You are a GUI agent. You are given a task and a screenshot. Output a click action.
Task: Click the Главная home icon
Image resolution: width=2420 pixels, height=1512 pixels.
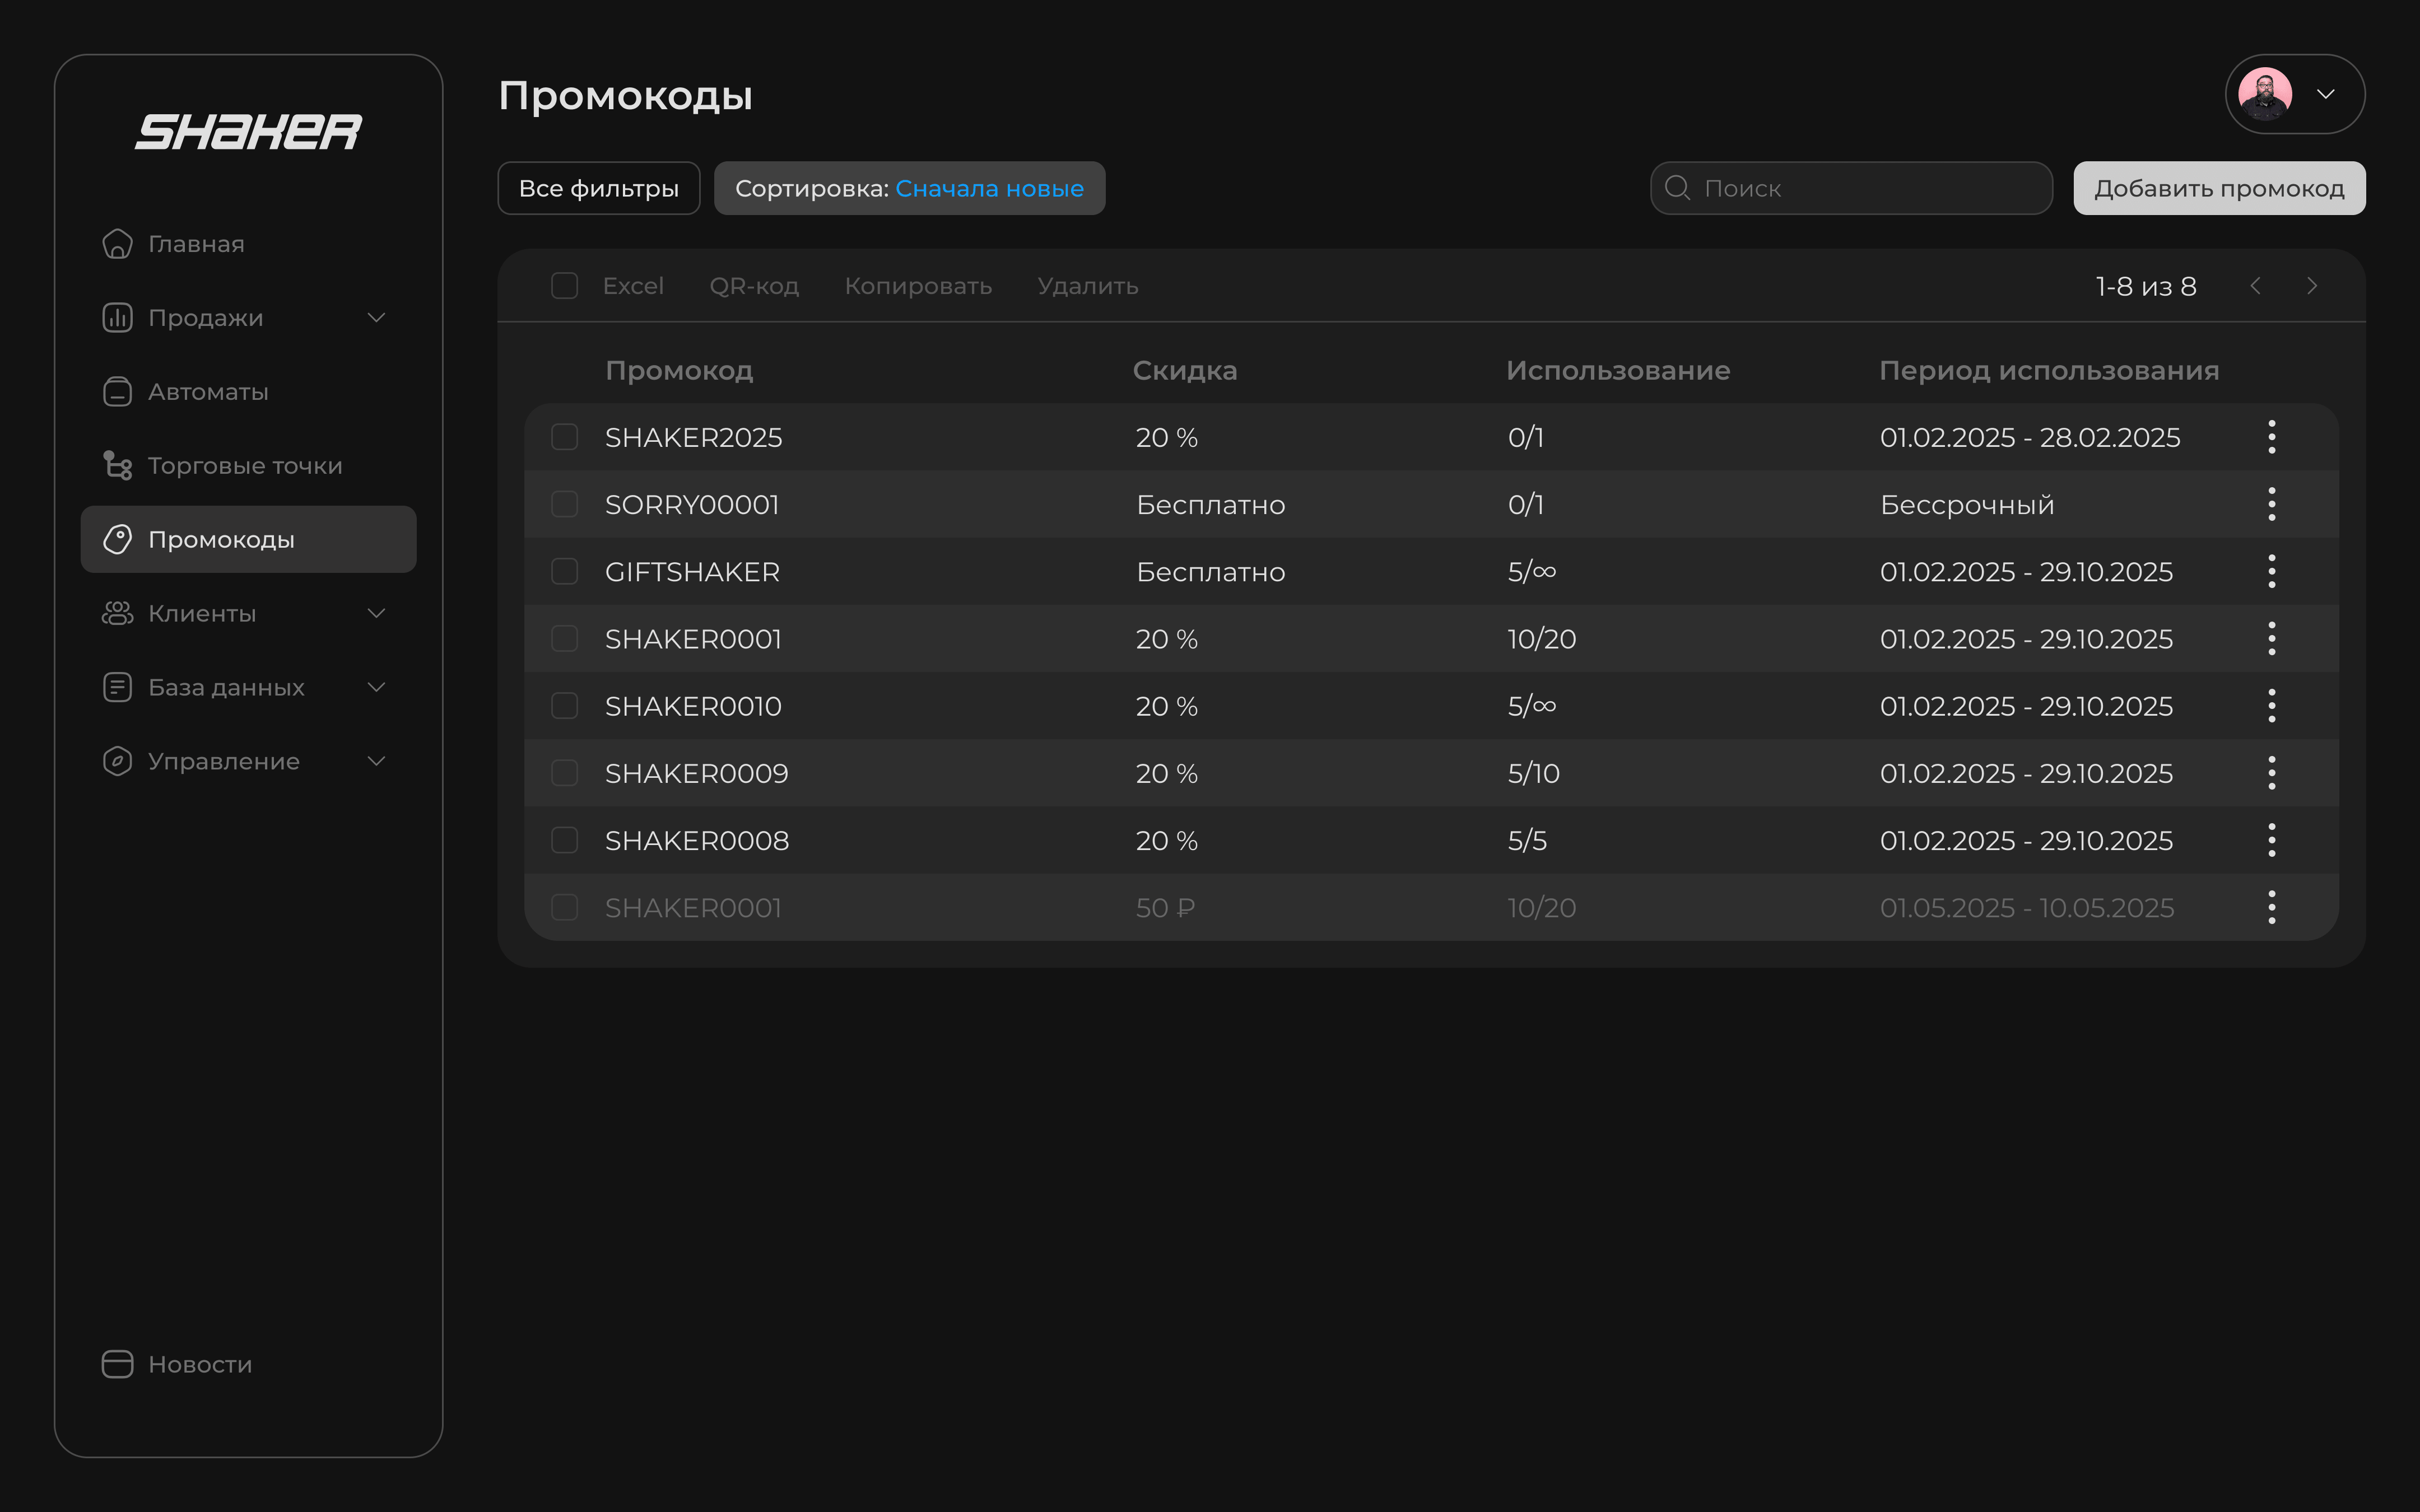point(117,244)
